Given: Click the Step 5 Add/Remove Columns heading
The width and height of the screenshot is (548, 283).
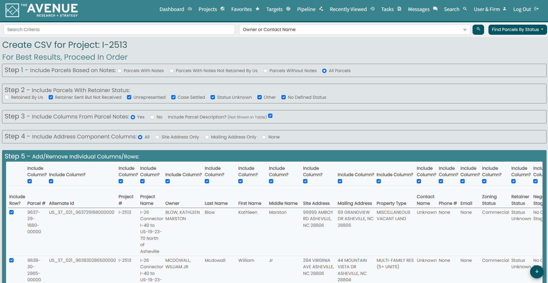Looking at the screenshot, I should point(72,156).
